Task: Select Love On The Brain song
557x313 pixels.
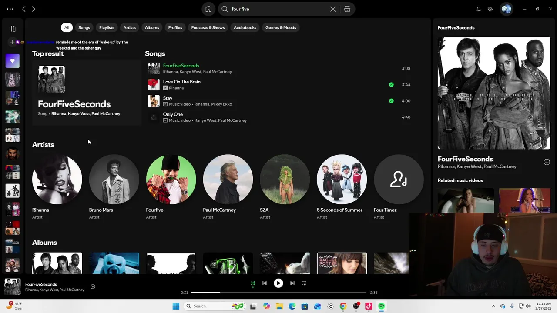Action: [281, 85]
